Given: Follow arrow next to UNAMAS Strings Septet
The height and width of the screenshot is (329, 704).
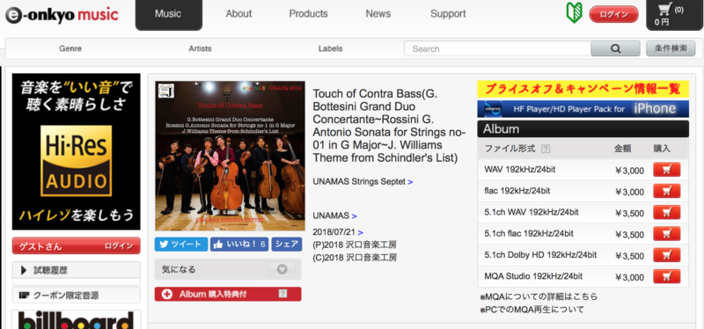Looking at the screenshot, I should (x=410, y=182).
